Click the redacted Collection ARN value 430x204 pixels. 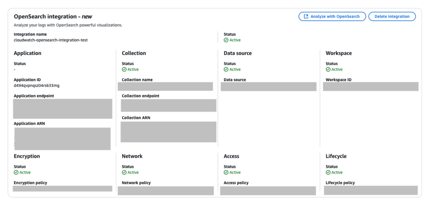[168, 132]
